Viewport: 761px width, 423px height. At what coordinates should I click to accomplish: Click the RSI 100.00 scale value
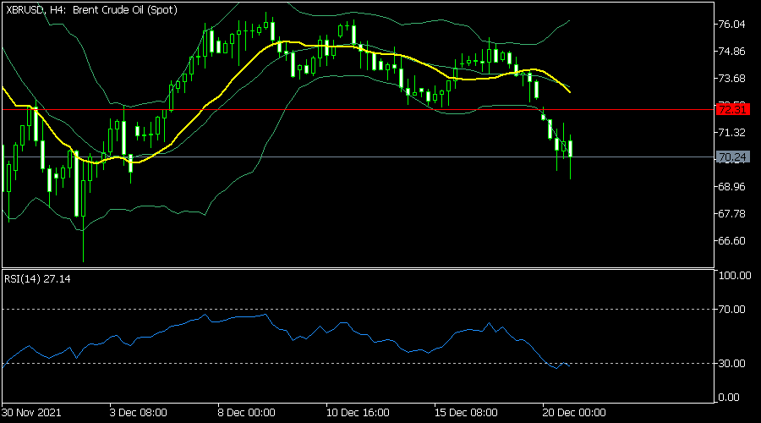(735, 275)
